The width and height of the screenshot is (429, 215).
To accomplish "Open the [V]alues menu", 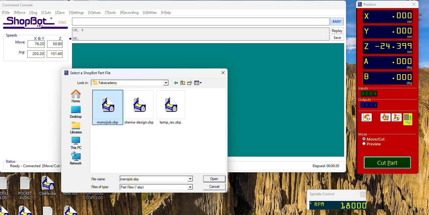I will click(x=94, y=13).
